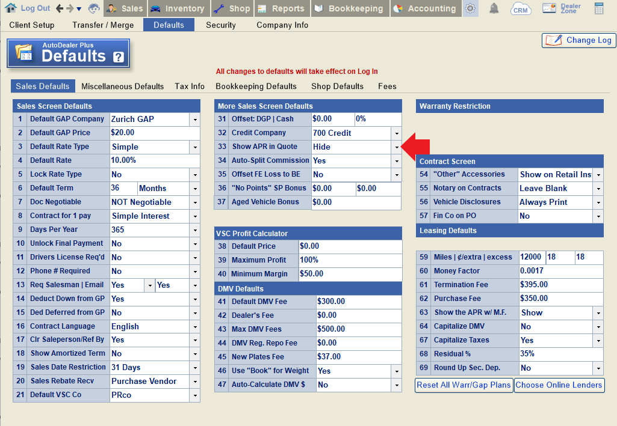The image size is (617, 426).
Task: Click Choose Online Lenders button
Action: point(559,385)
